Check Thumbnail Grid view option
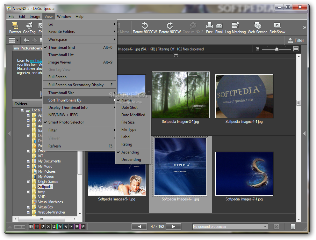 point(80,48)
